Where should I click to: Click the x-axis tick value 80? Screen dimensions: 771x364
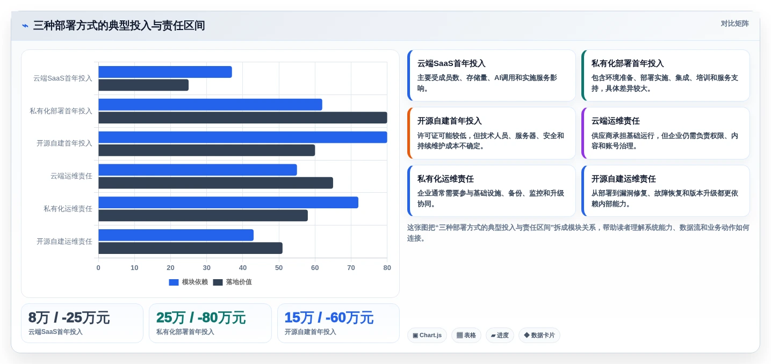(387, 268)
